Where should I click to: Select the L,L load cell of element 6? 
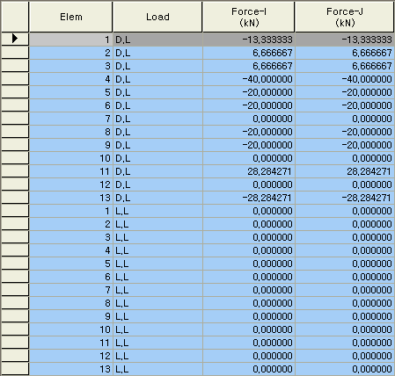click(x=157, y=277)
